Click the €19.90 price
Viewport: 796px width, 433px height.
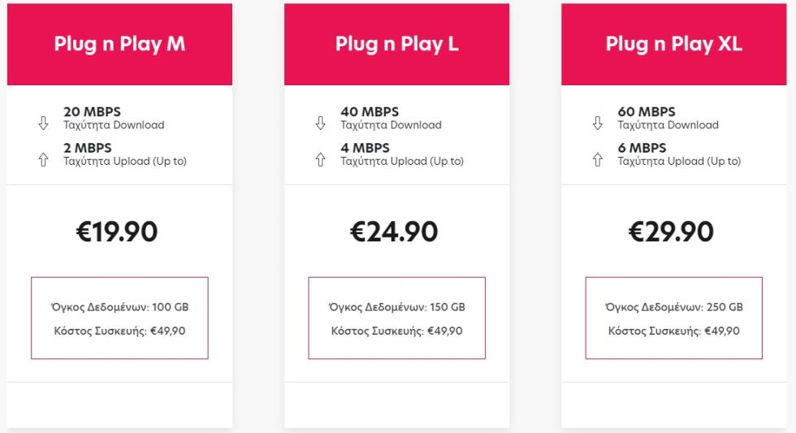117,232
